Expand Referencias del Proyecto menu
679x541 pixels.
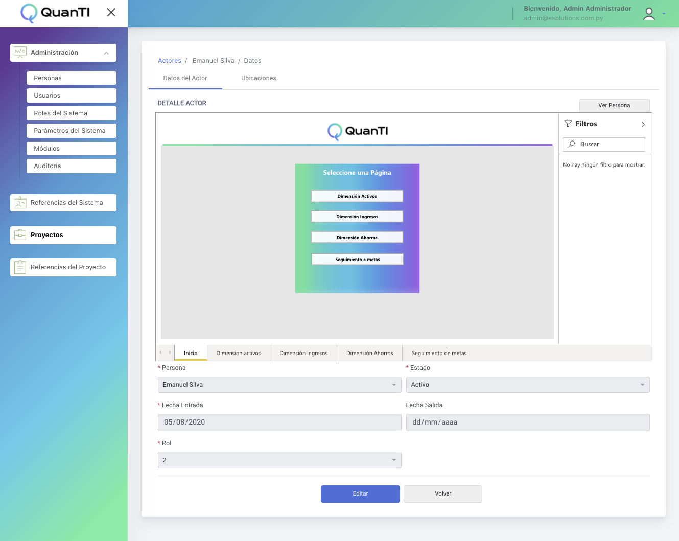pos(63,267)
